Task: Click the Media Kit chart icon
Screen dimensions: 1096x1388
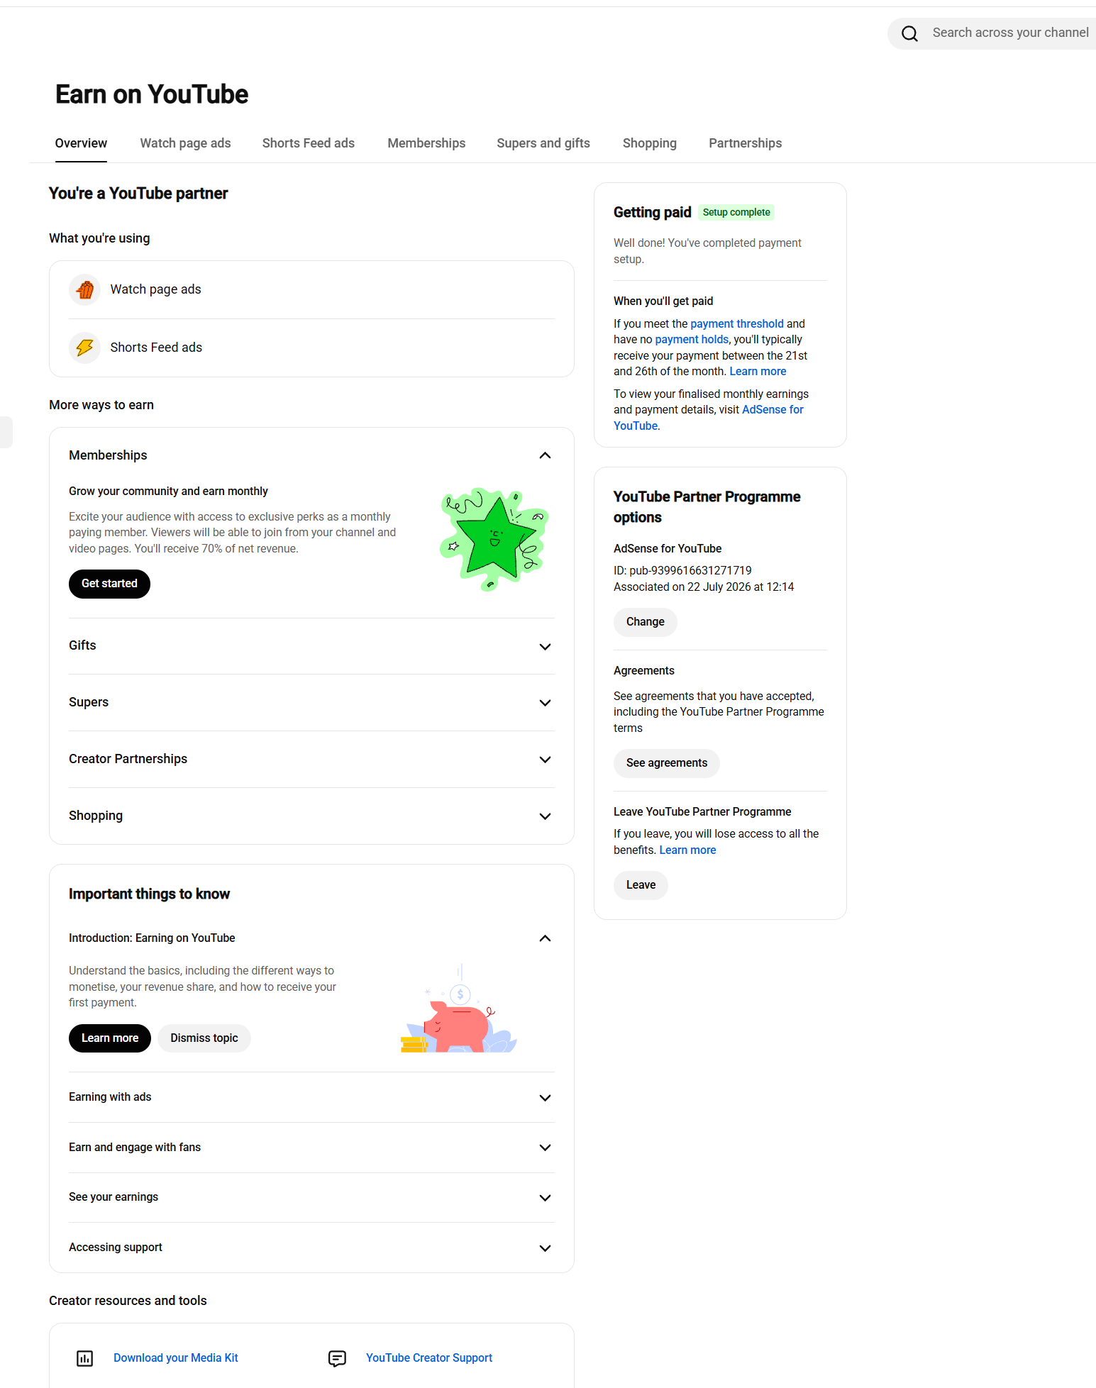Action: tap(84, 1358)
